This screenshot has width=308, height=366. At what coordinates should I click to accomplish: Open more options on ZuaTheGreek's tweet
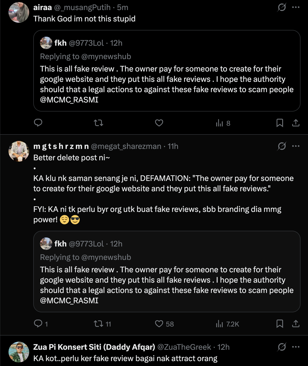(296, 347)
